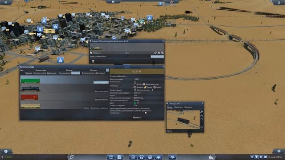Click the link icon on depot train row
285x160 pixels.
click(x=155, y=53)
